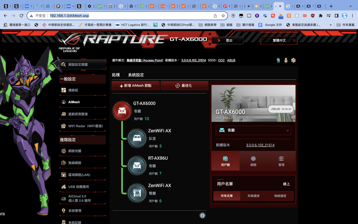Open the Google 文件 bookmark
358x224 pixels.
pyautogui.click(x=270, y=25)
